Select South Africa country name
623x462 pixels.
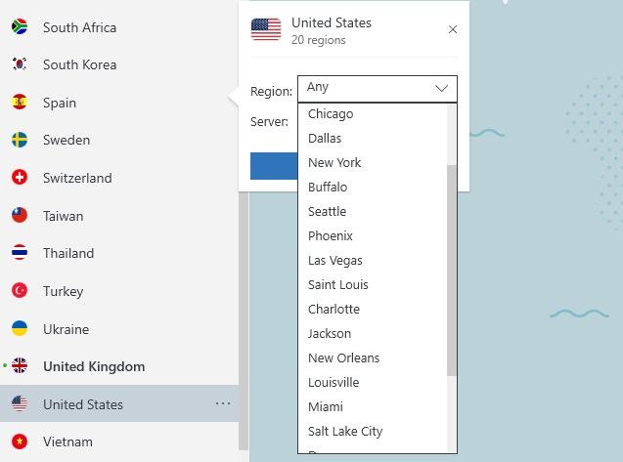[x=80, y=27]
